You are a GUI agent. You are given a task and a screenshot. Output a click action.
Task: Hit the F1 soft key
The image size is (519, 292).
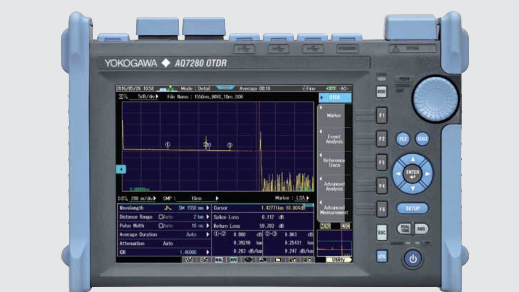[x=382, y=115]
